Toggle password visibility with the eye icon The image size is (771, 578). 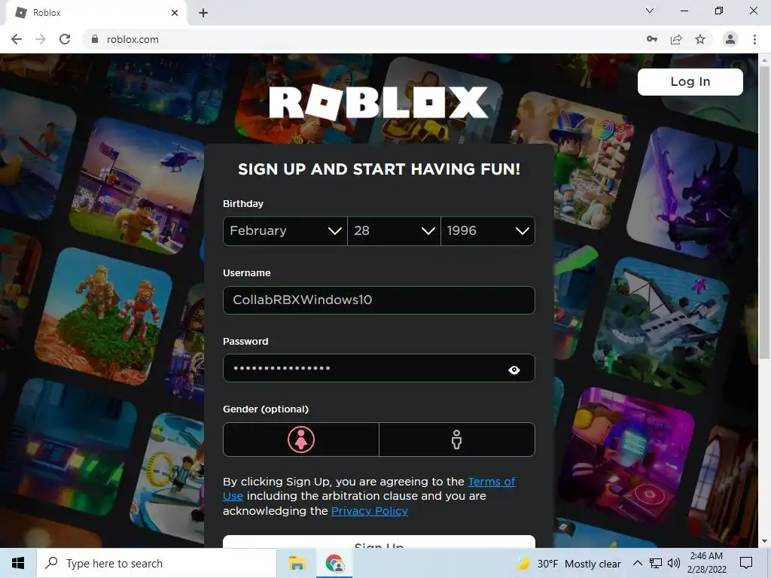513,370
